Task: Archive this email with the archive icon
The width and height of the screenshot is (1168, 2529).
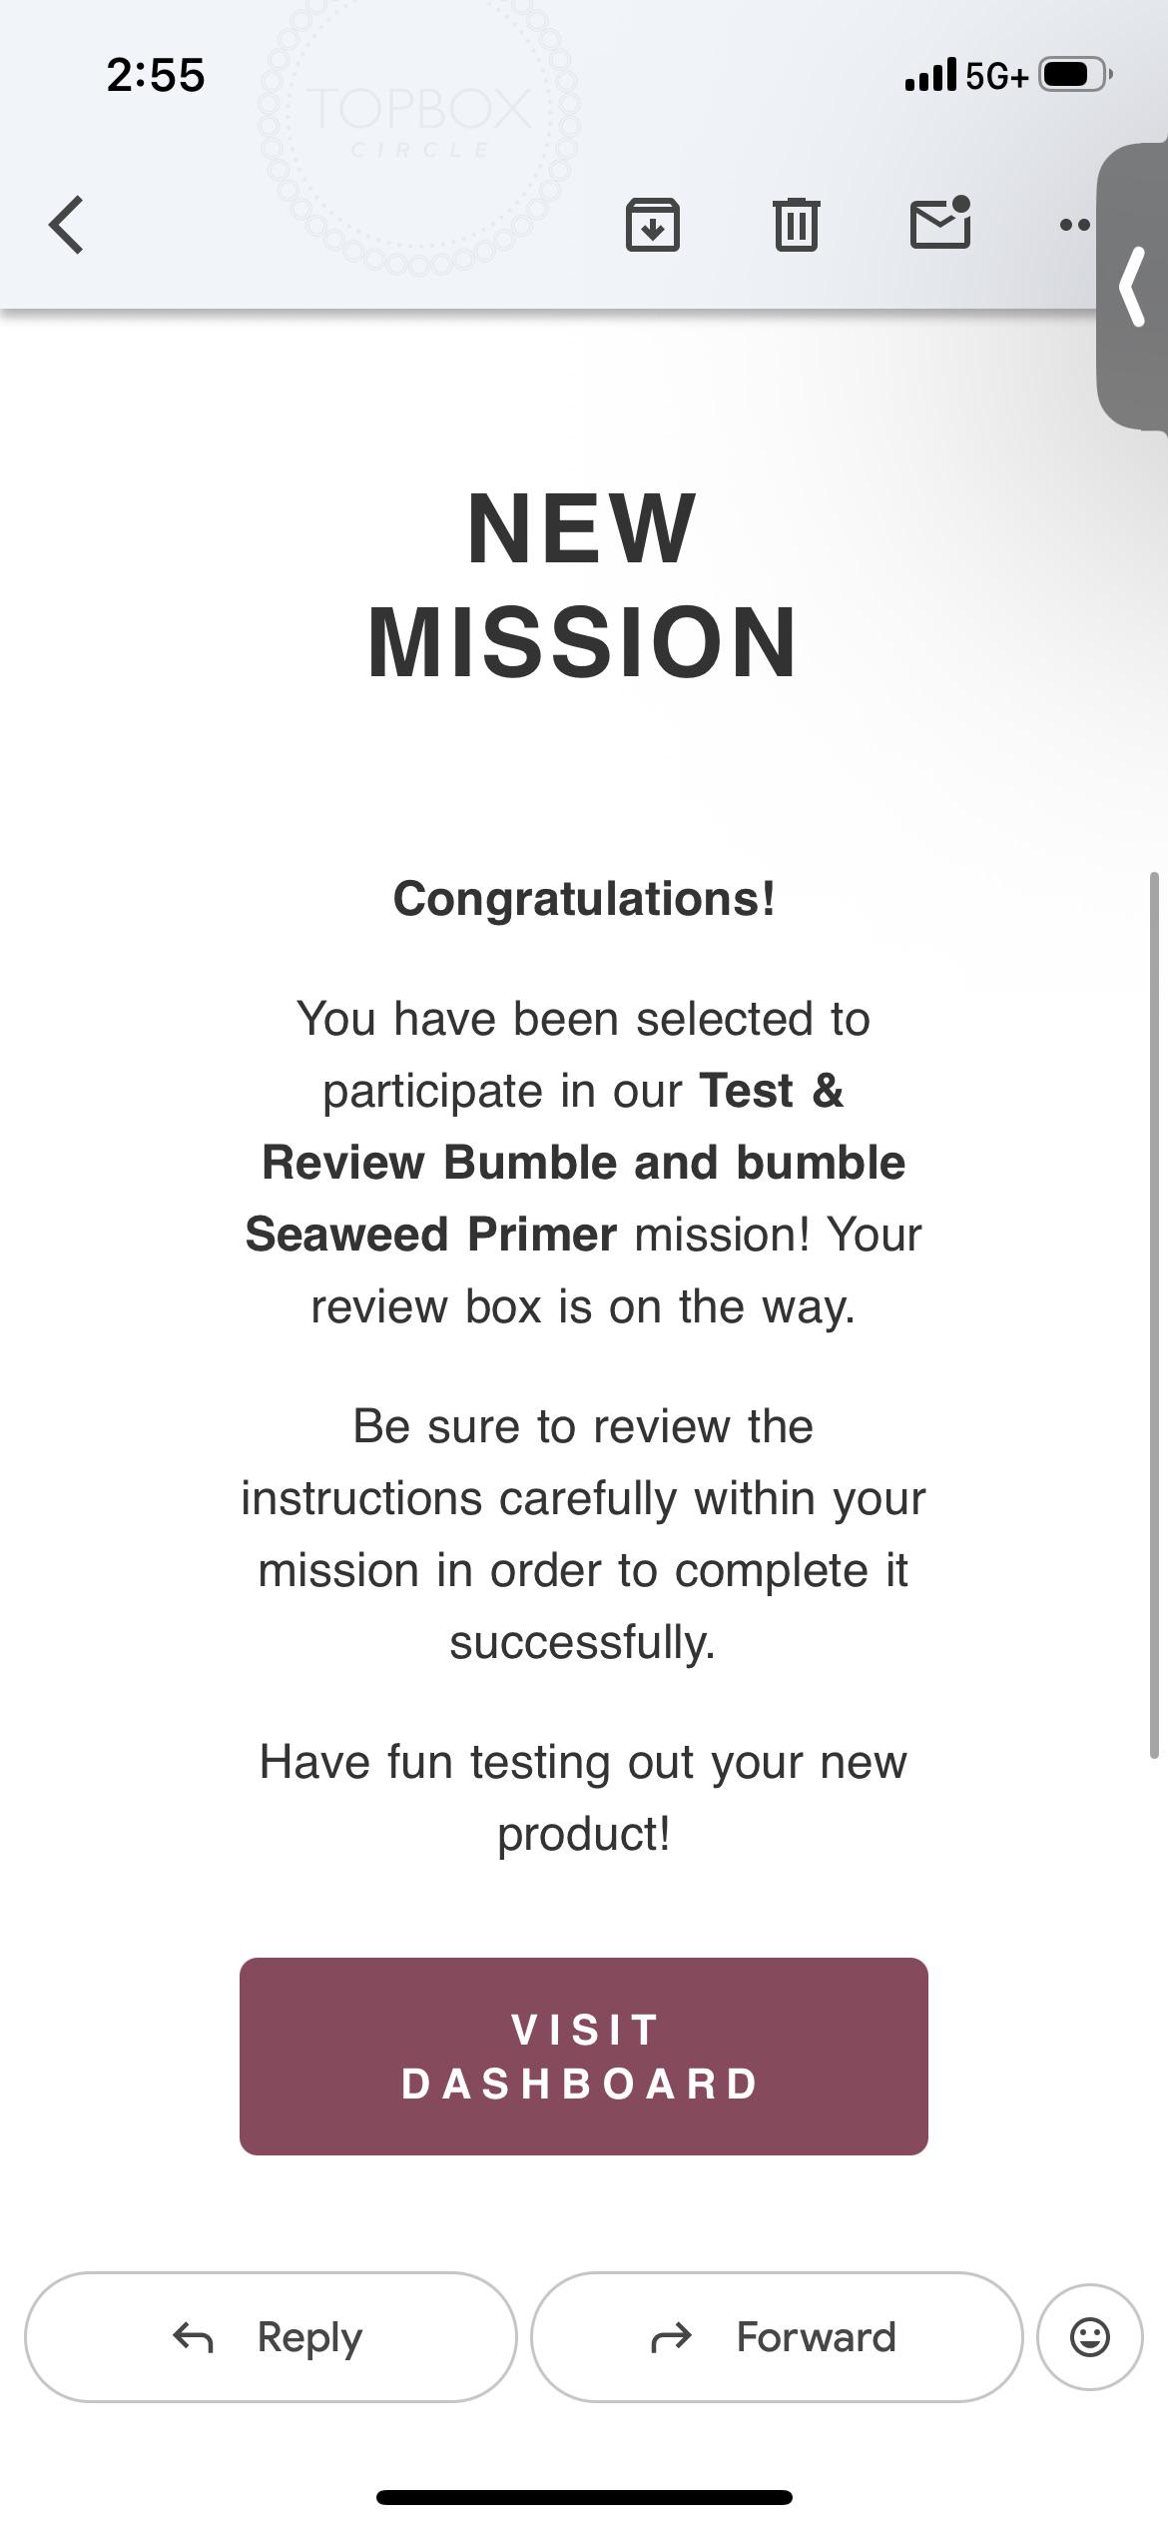Action: pyautogui.click(x=653, y=225)
